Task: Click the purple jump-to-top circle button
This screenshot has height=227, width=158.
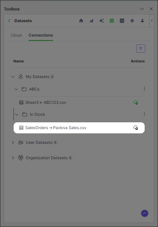Action: tap(145, 213)
